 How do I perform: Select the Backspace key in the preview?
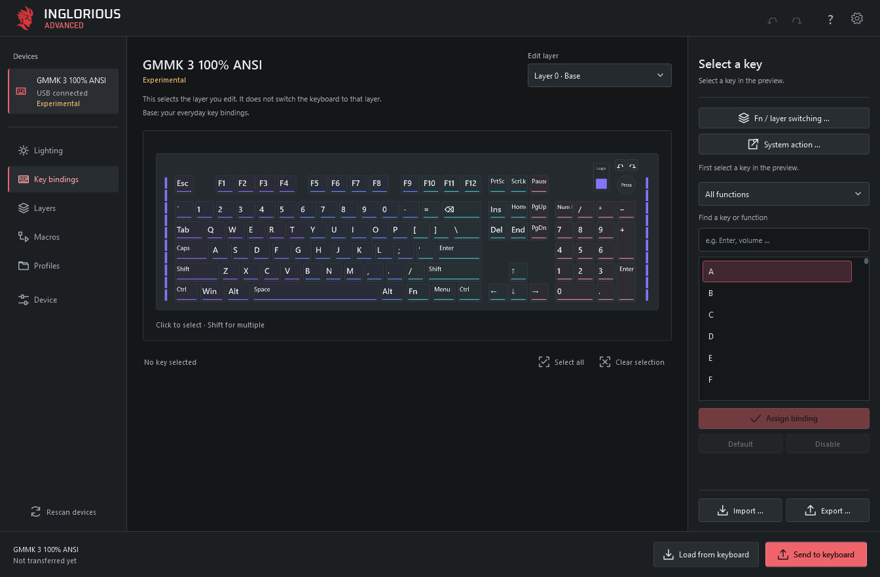[x=462, y=210]
